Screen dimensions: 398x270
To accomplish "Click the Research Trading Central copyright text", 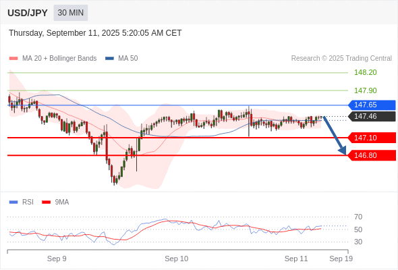I will tap(341, 59).
